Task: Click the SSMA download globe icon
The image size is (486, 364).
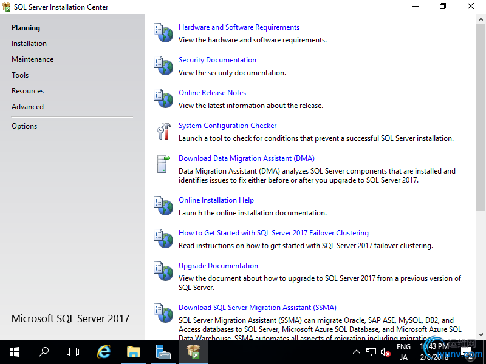Action: click(163, 313)
